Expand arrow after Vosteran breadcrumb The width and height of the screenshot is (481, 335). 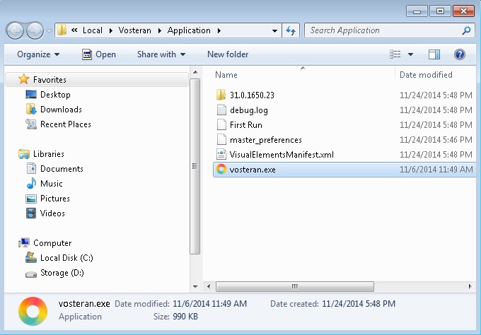(x=160, y=30)
